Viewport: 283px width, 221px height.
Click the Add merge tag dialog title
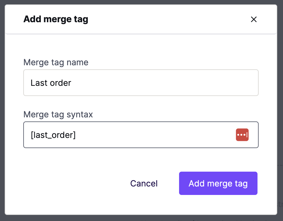(56, 19)
